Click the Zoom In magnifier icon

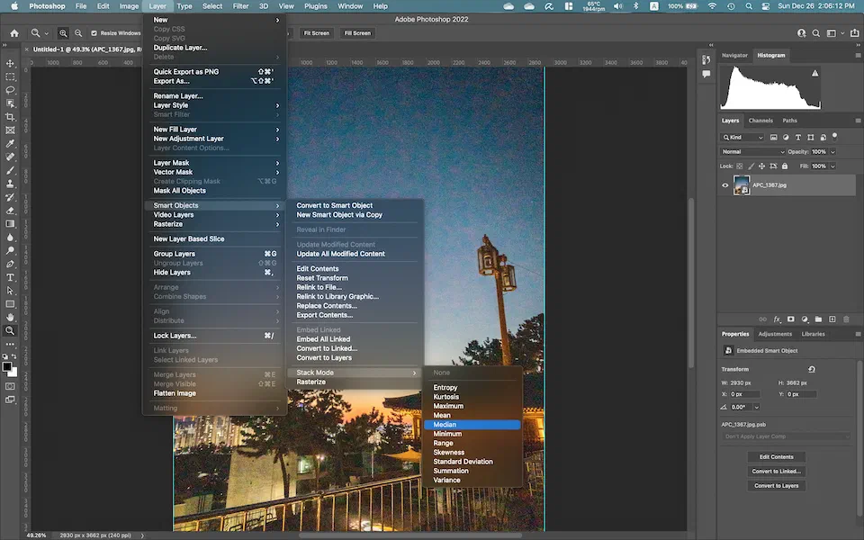[x=64, y=33]
